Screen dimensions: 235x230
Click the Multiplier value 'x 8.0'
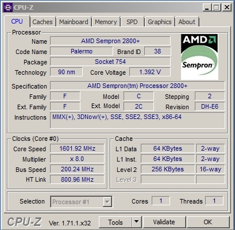click(x=77, y=159)
